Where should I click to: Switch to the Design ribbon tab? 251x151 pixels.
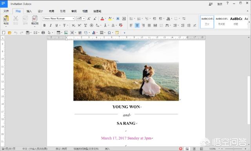40,11
